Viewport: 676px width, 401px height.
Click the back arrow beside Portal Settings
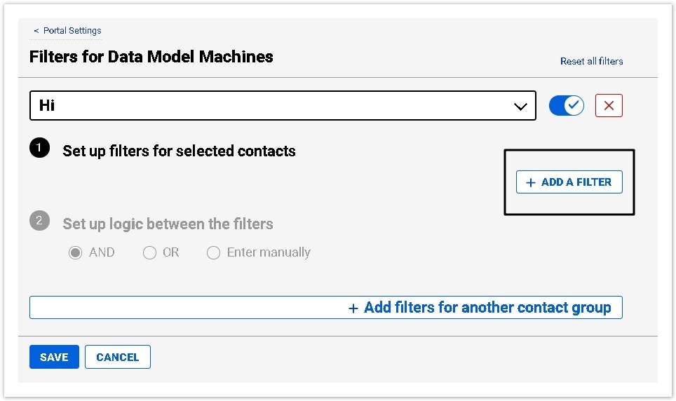(x=36, y=31)
